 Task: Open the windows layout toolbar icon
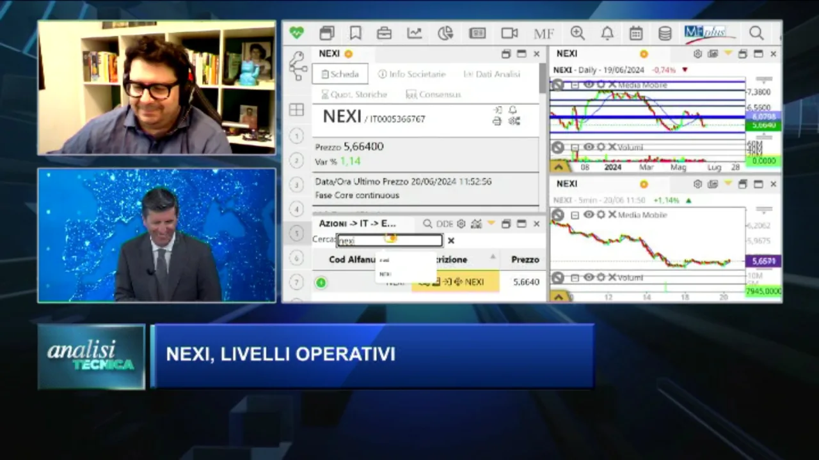pos(327,33)
